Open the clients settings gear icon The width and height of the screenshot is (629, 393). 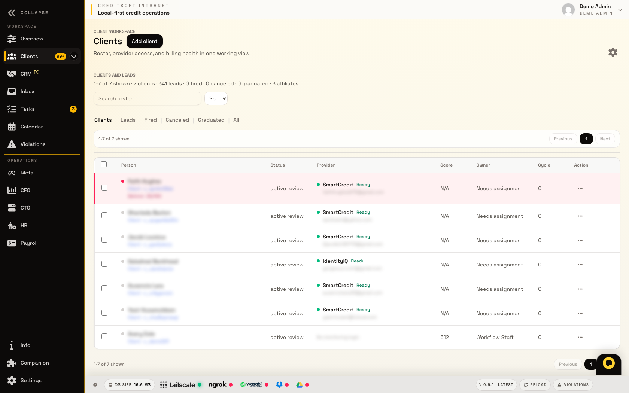click(613, 52)
